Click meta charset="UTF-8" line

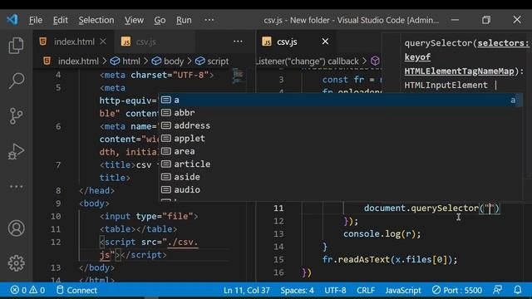tap(157, 75)
